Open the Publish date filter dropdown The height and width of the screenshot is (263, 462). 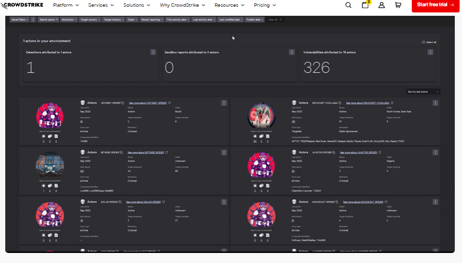click(254, 20)
